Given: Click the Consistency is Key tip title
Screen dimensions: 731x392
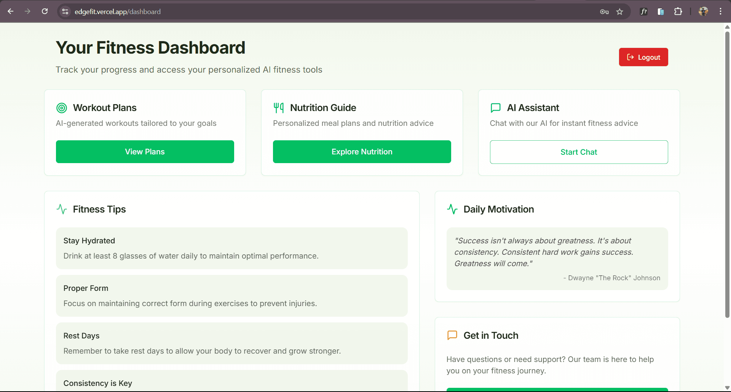Looking at the screenshot, I should [x=98, y=383].
